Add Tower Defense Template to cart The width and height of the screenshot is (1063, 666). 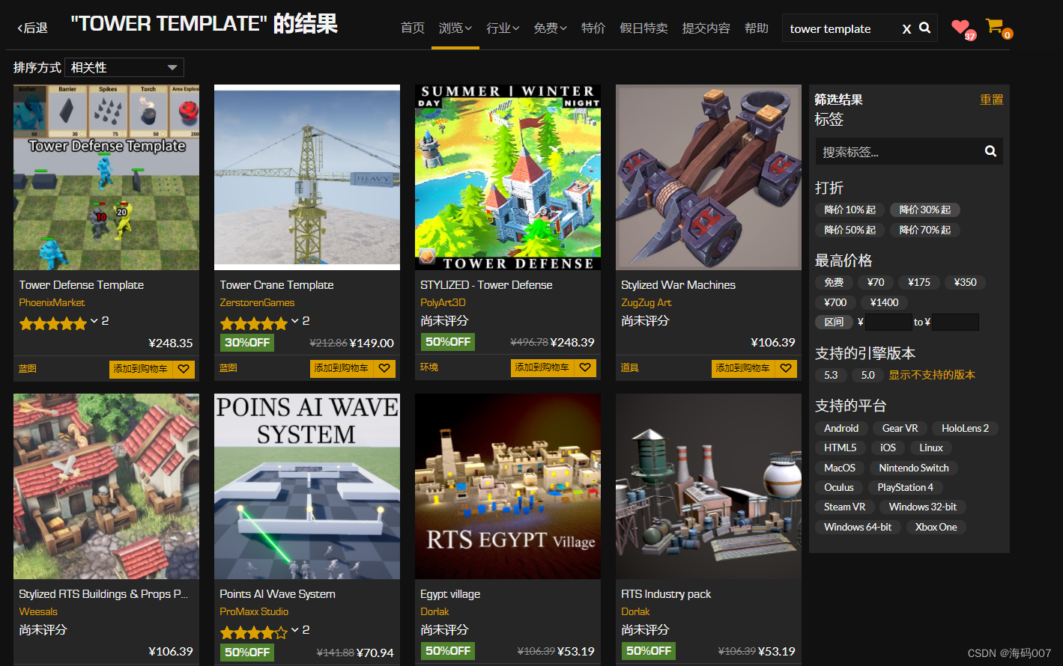(x=141, y=368)
